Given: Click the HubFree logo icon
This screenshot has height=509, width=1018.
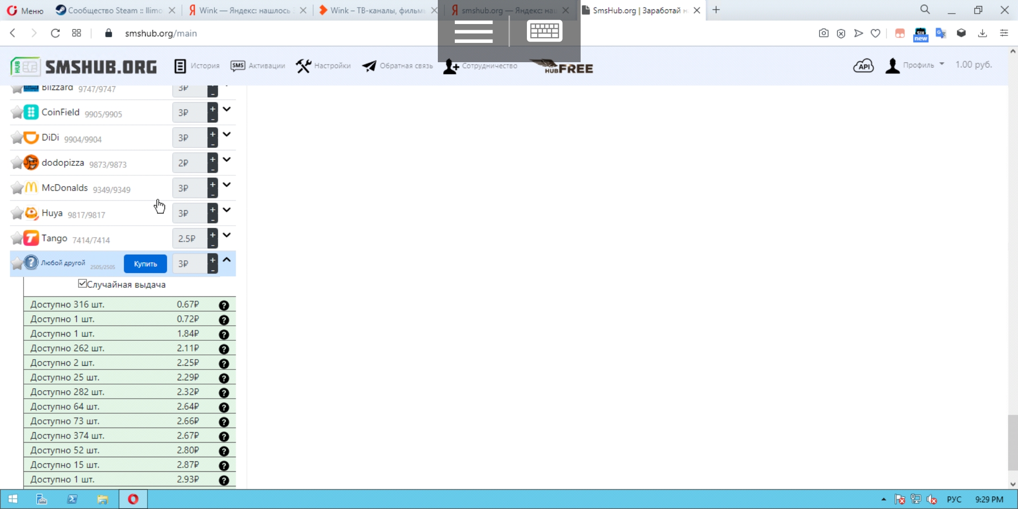Looking at the screenshot, I should [561, 67].
